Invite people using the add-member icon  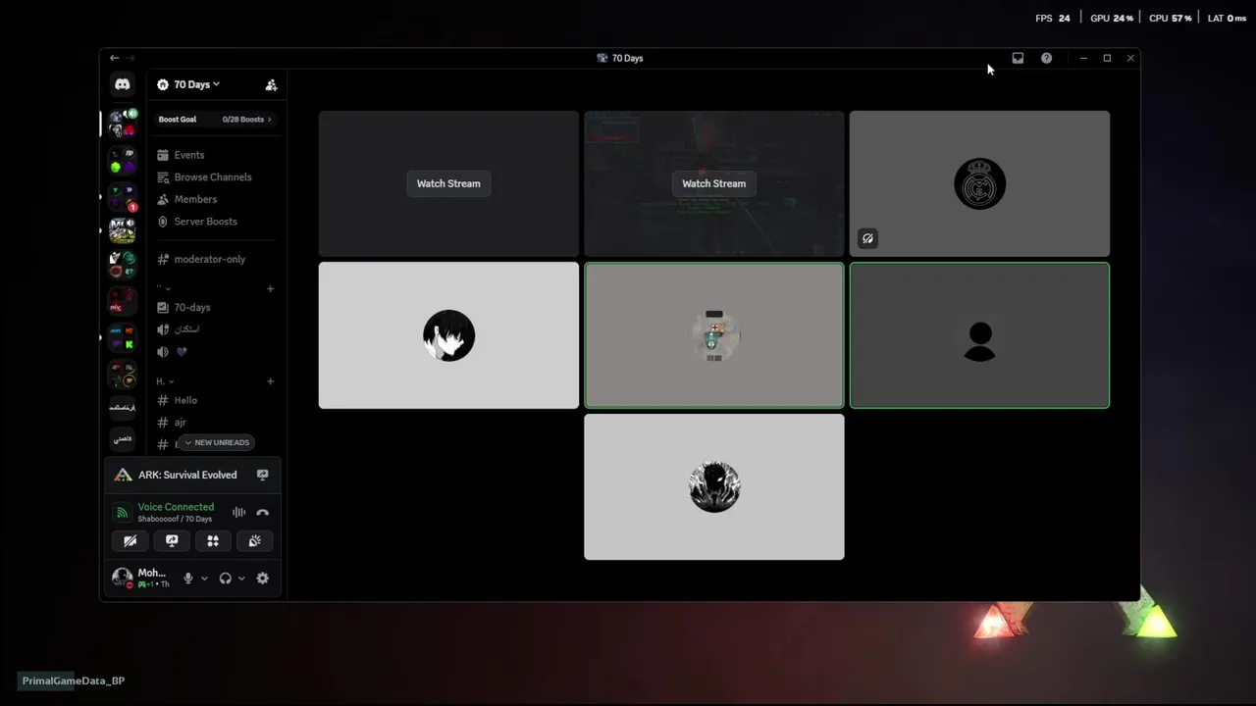point(271,85)
